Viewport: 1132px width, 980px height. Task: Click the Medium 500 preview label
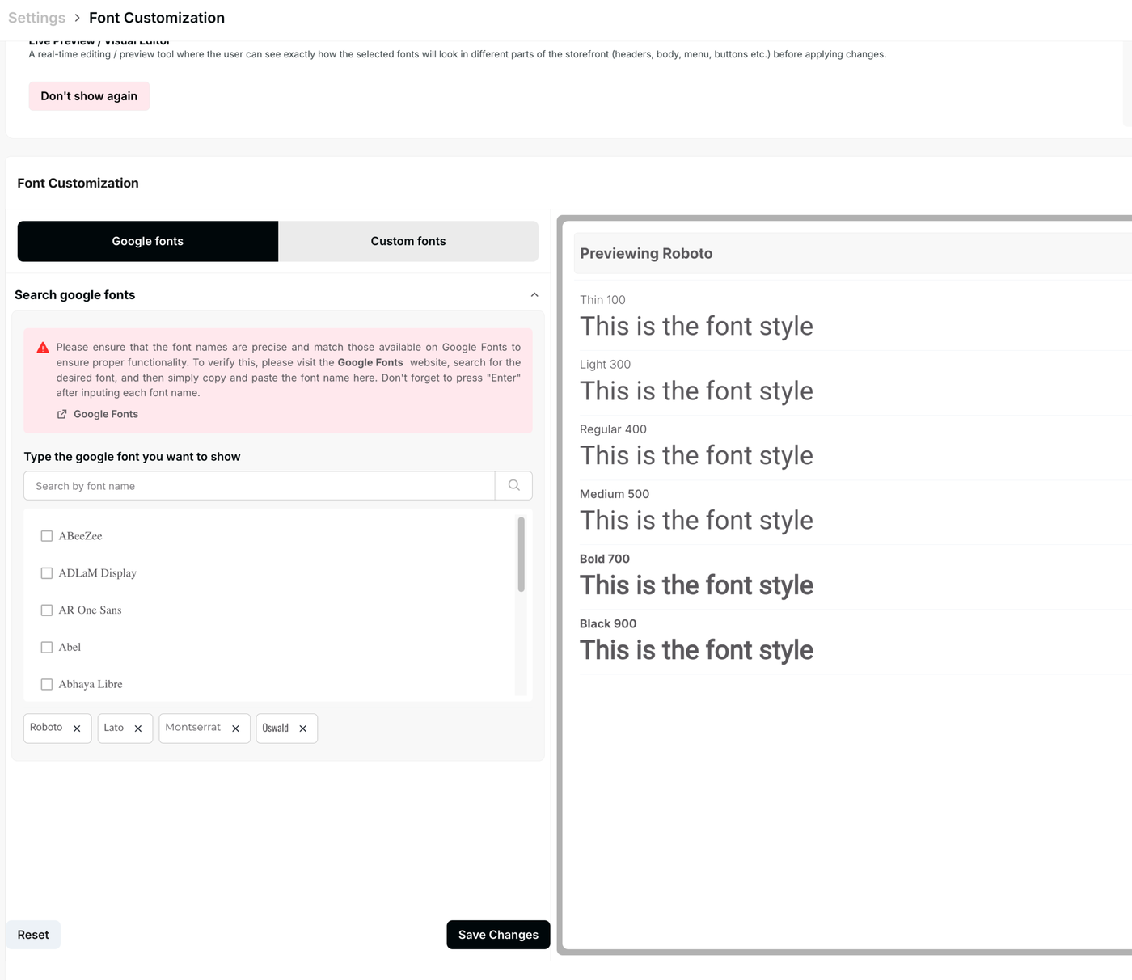[x=615, y=494]
